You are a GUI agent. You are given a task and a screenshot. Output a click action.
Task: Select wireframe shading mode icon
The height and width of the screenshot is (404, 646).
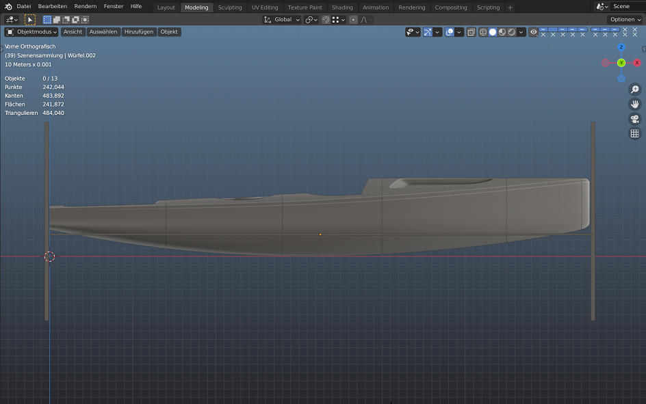point(483,32)
